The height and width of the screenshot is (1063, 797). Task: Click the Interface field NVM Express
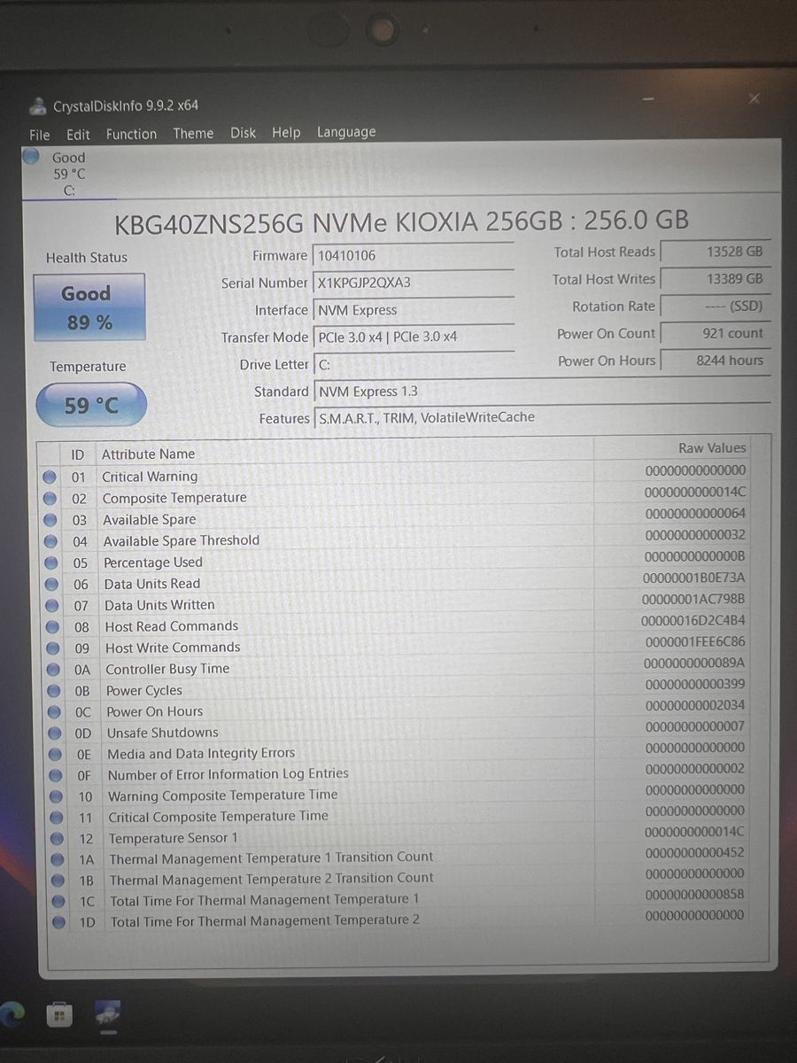click(414, 310)
